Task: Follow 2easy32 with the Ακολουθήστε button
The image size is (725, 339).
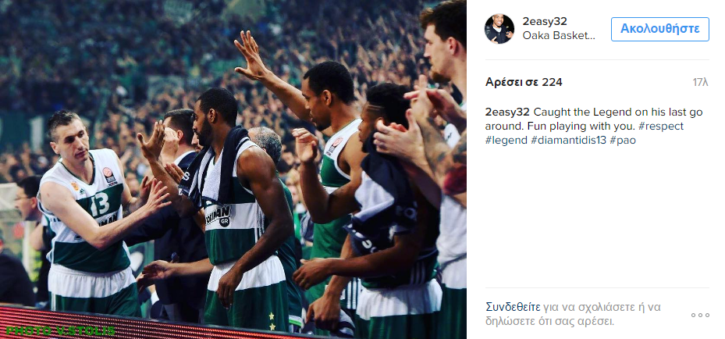Action: (659, 29)
